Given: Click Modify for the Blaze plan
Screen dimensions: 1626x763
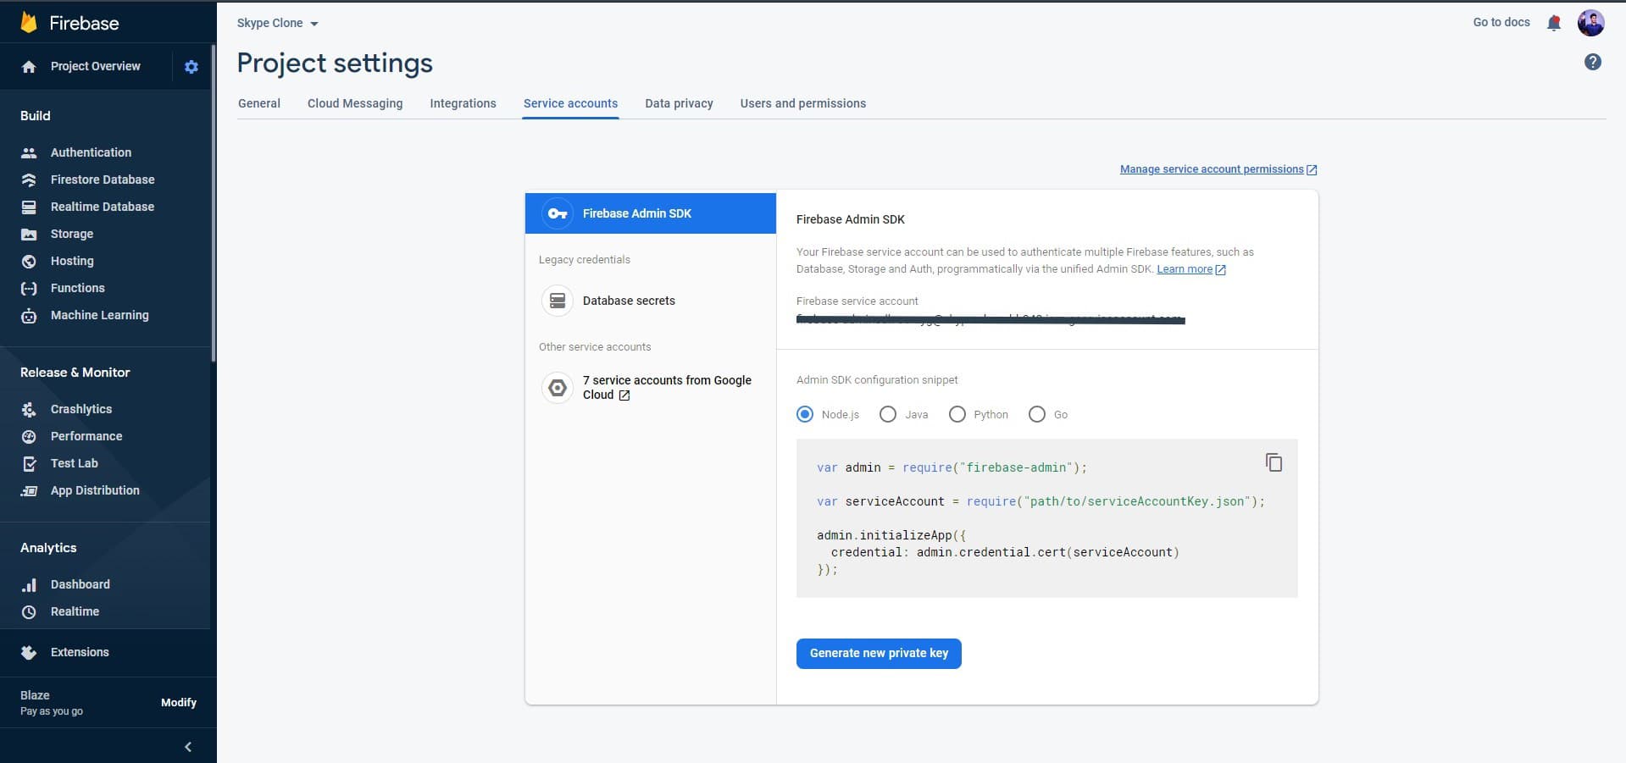Looking at the screenshot, I should click(x=178, y=703).
